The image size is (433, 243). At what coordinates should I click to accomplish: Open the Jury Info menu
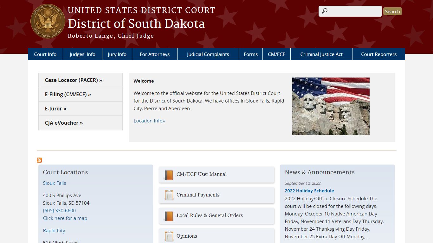tap(117, 54)
